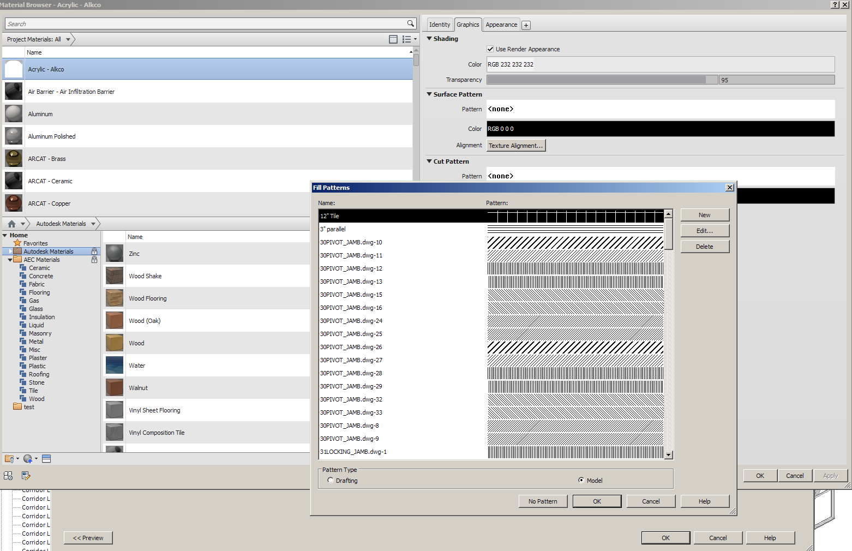The width and height of the screenshot is (852, 551).
Task: Click the edit material notes icon
Action: 26,476
